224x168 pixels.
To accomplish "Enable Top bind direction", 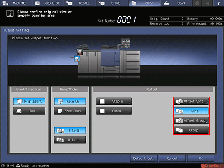I will click(29, 111).
